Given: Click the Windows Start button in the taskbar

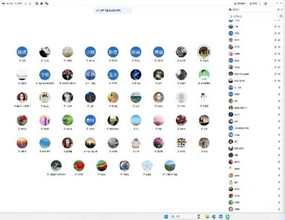Looking at the screenshot, I should [x=166, y=216].
